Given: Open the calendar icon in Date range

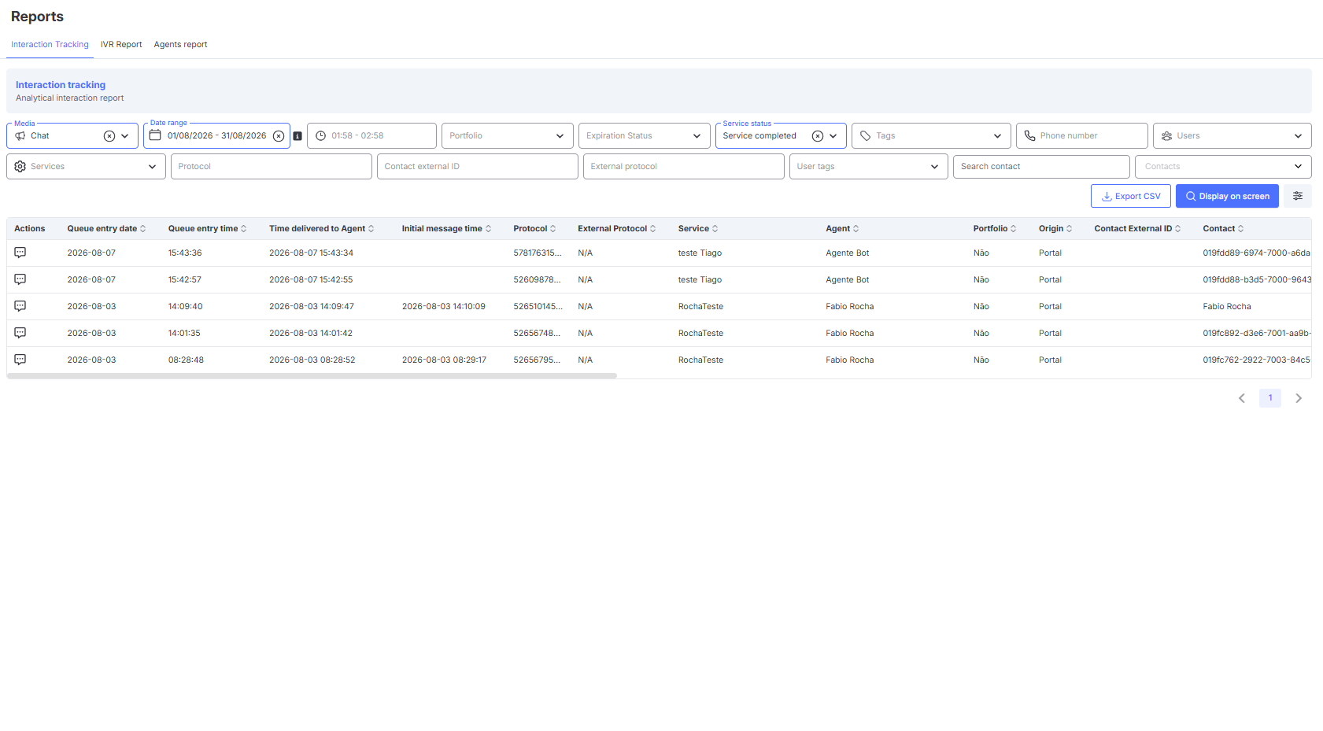Looking at the screenshot, I should (155, 135).
